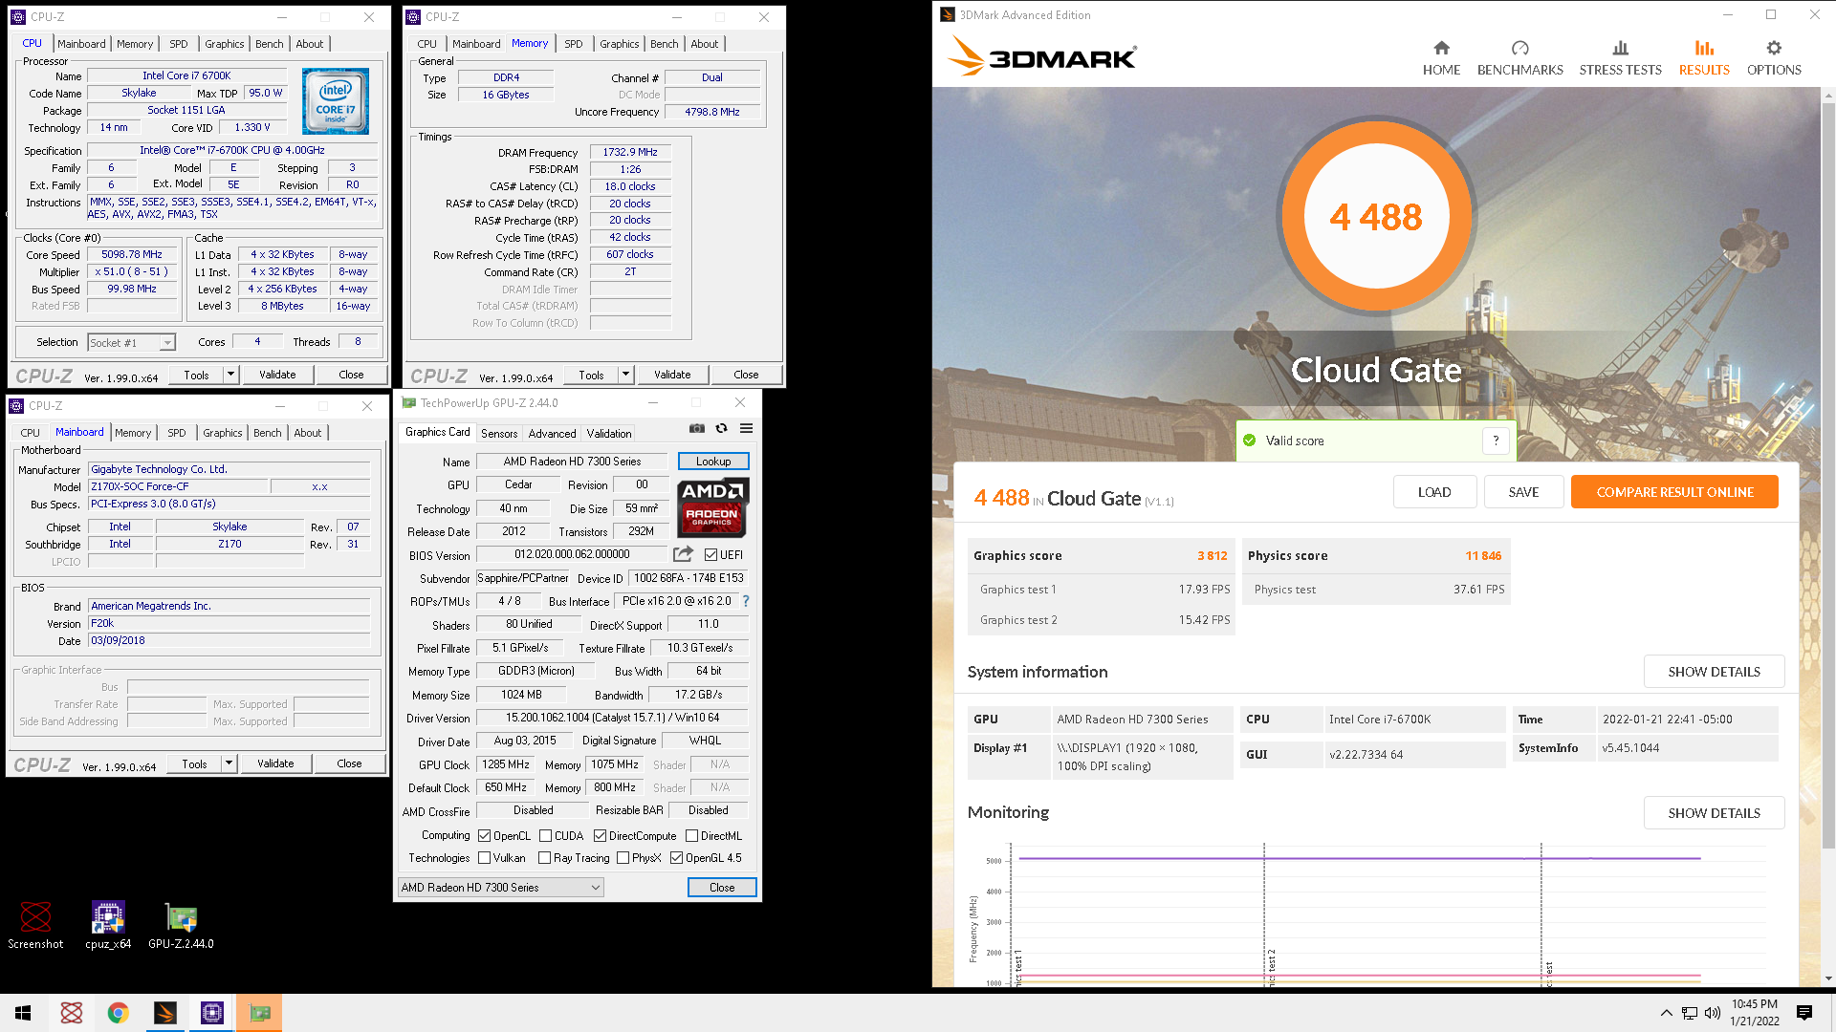Click the SAVE button in 3DMark
The height and width of the screenshot is (1032, 1836).
1523,492
